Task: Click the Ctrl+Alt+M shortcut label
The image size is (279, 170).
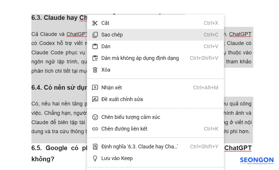Action: click(205, 88)
